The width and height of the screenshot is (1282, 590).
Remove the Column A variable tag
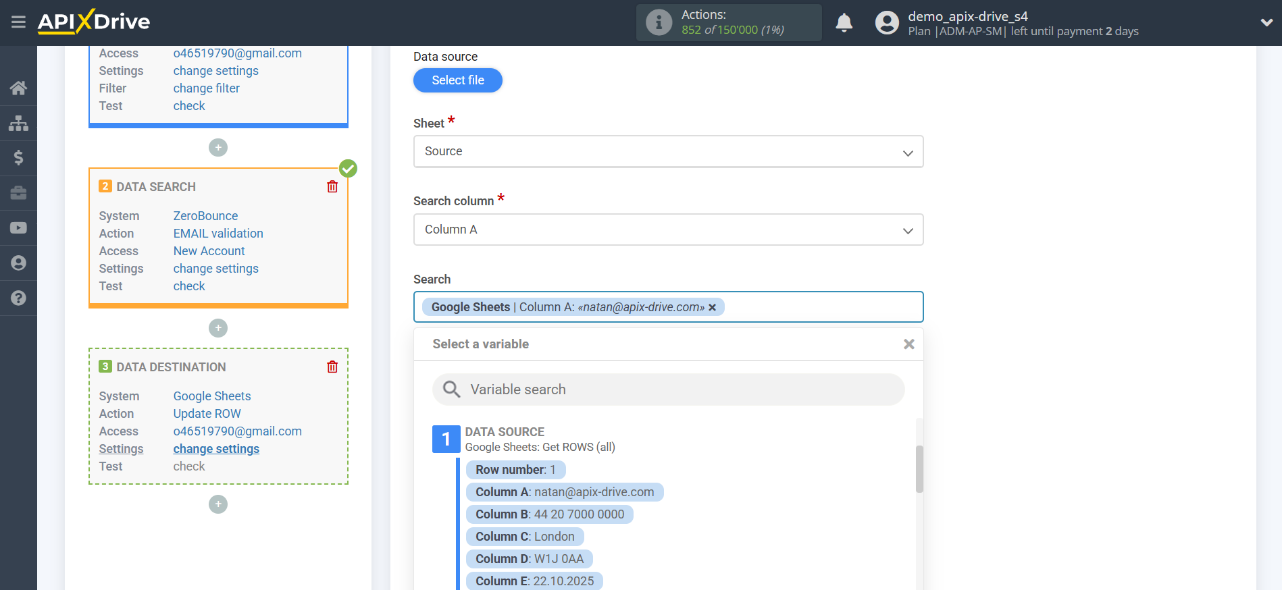coord(712,307)
